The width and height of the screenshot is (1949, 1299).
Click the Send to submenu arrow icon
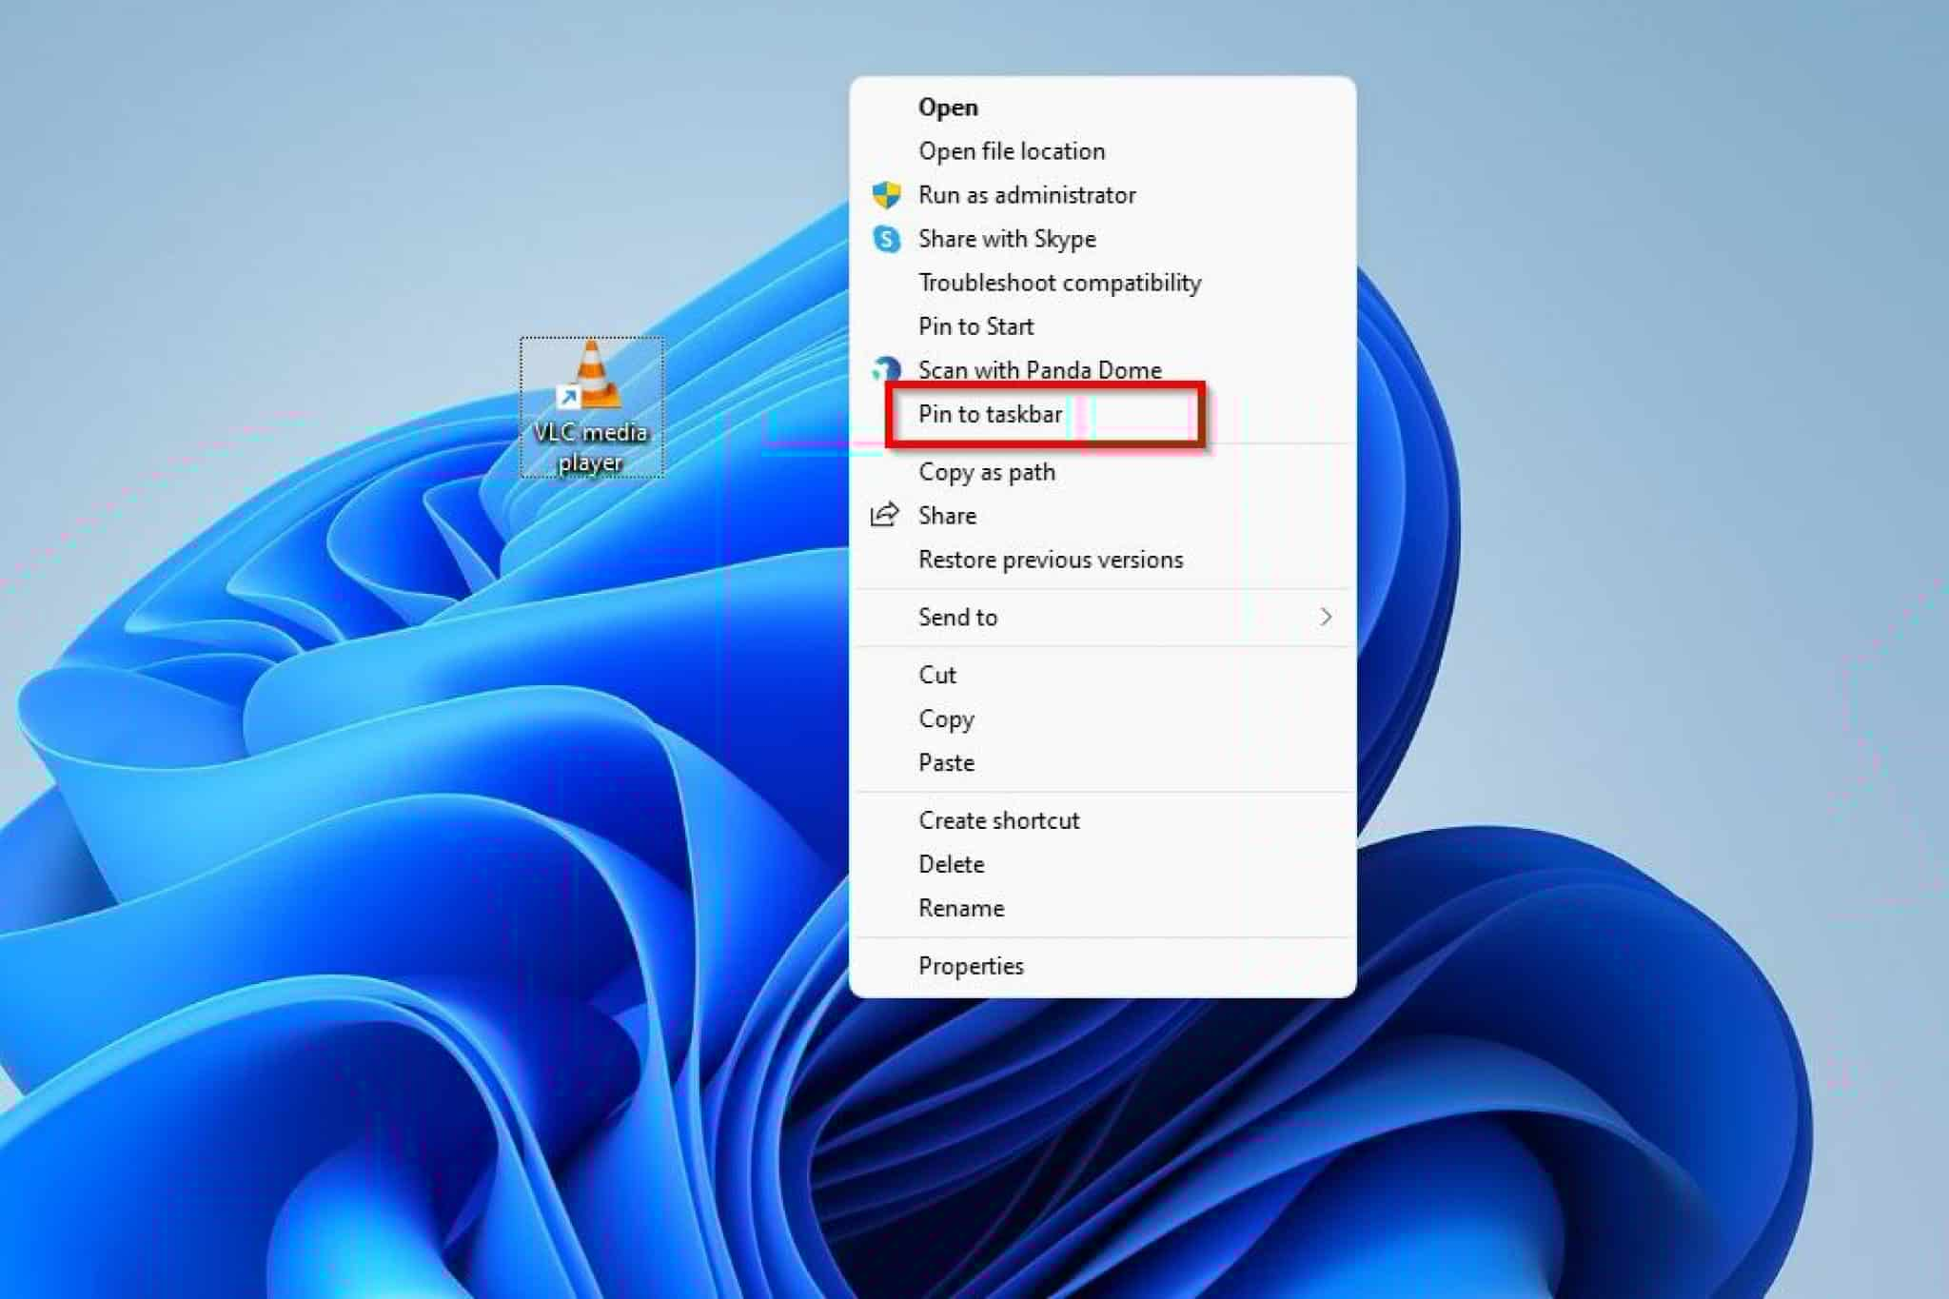(x=1326, y=618)
